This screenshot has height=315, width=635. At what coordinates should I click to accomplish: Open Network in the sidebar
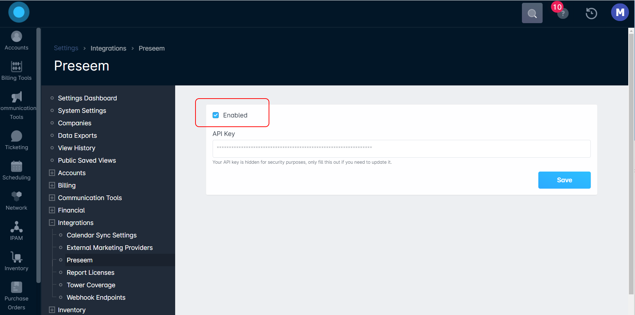(x=16, y=201)
